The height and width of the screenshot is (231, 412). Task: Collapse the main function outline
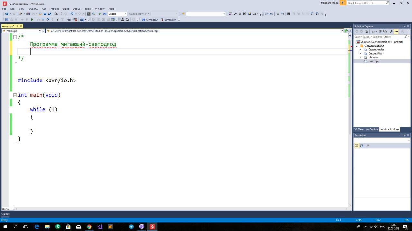[x=15, y=95]
